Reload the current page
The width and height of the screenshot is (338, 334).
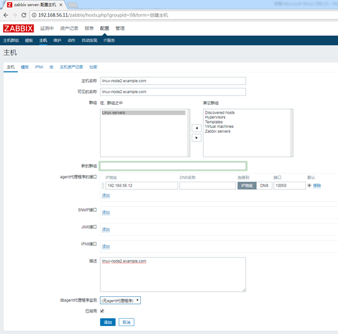[x=24, y=15]
